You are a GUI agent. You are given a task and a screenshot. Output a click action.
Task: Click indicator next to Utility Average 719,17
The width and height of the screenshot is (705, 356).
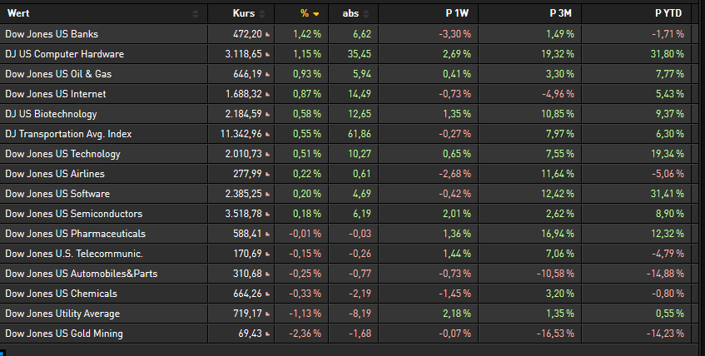click(x=267, y=314)
